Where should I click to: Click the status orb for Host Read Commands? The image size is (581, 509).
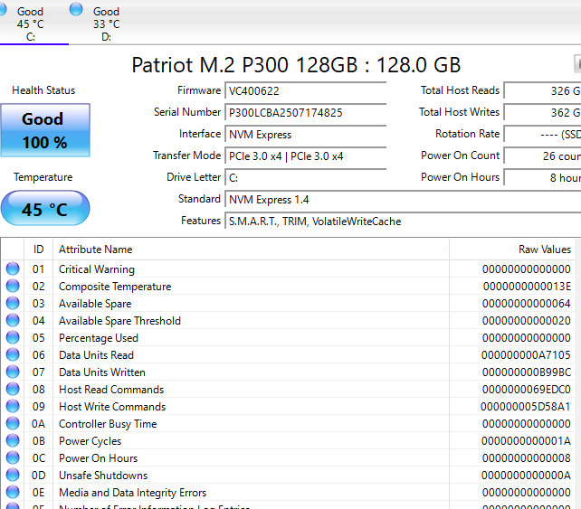tap(13, 389)
